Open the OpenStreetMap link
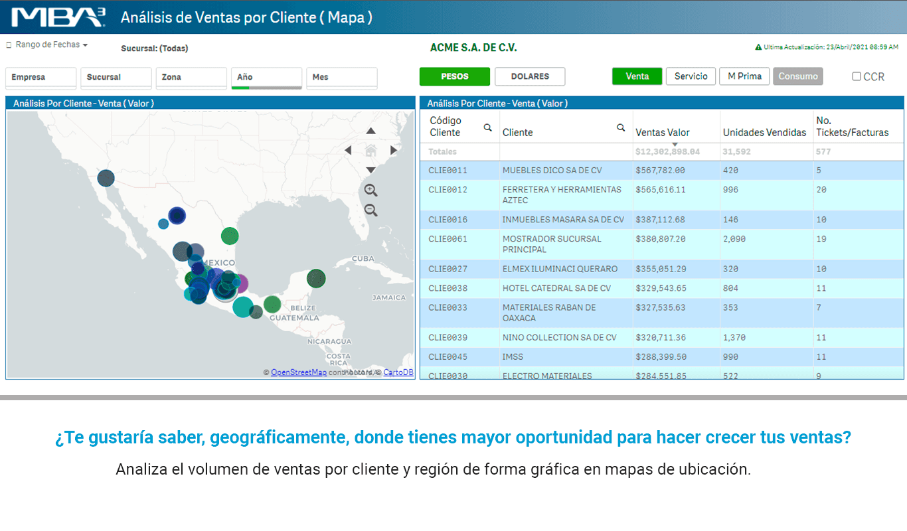The height and width of the screenshot is (531, 907). pyautogui.click(x=299, y=372)
